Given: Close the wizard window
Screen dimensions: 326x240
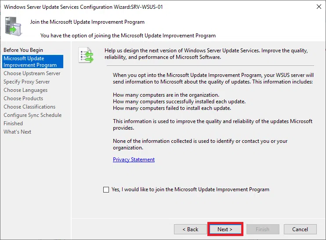Looking at the screenshot, I should pyautogui.click(x=317, y=7).
